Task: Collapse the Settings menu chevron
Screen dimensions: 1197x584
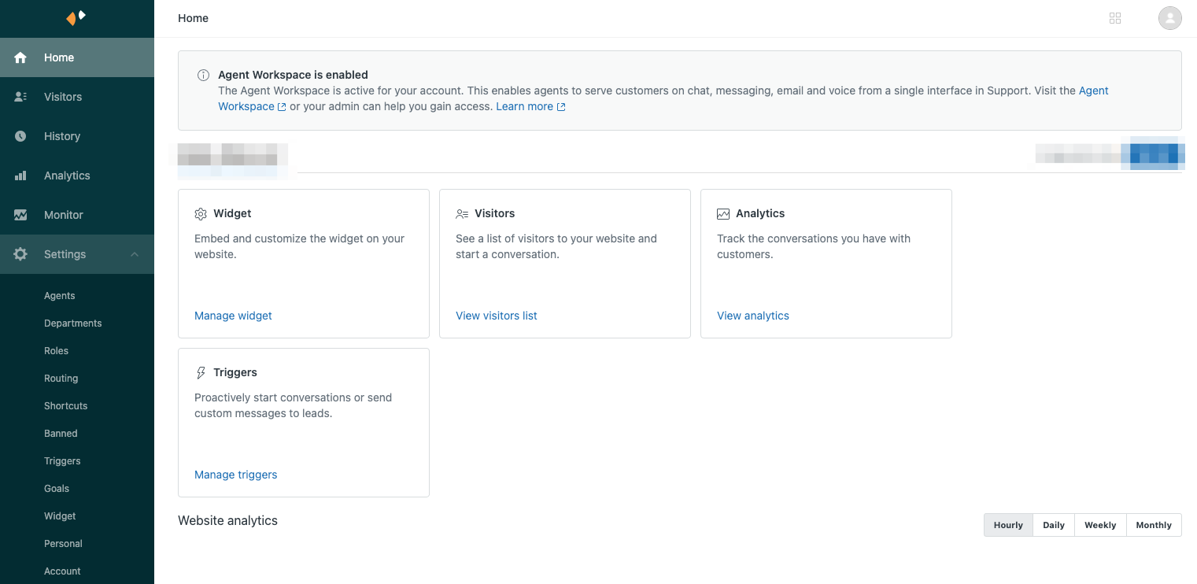Action: tap(135, 254)
